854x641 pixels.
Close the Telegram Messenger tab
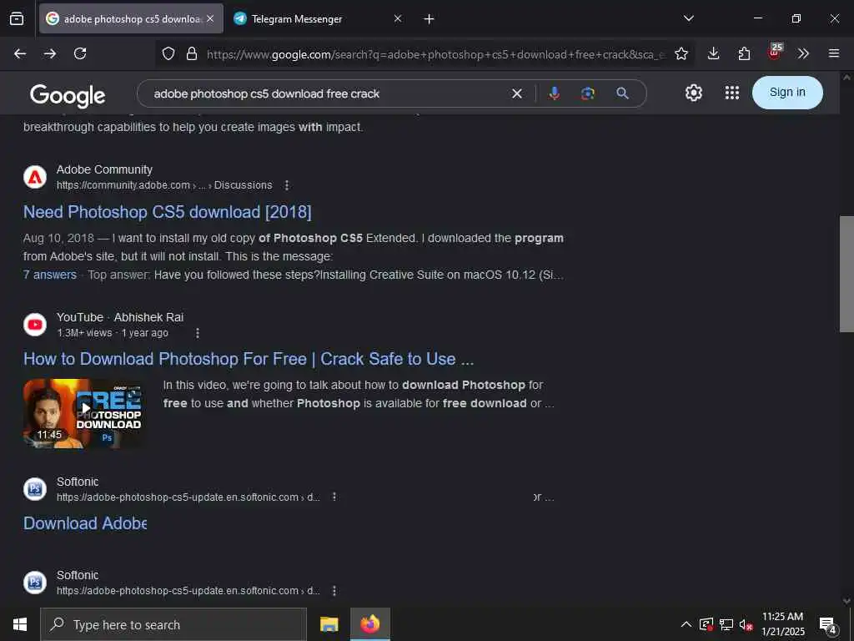pyautogui.click(x=398, y=18)
